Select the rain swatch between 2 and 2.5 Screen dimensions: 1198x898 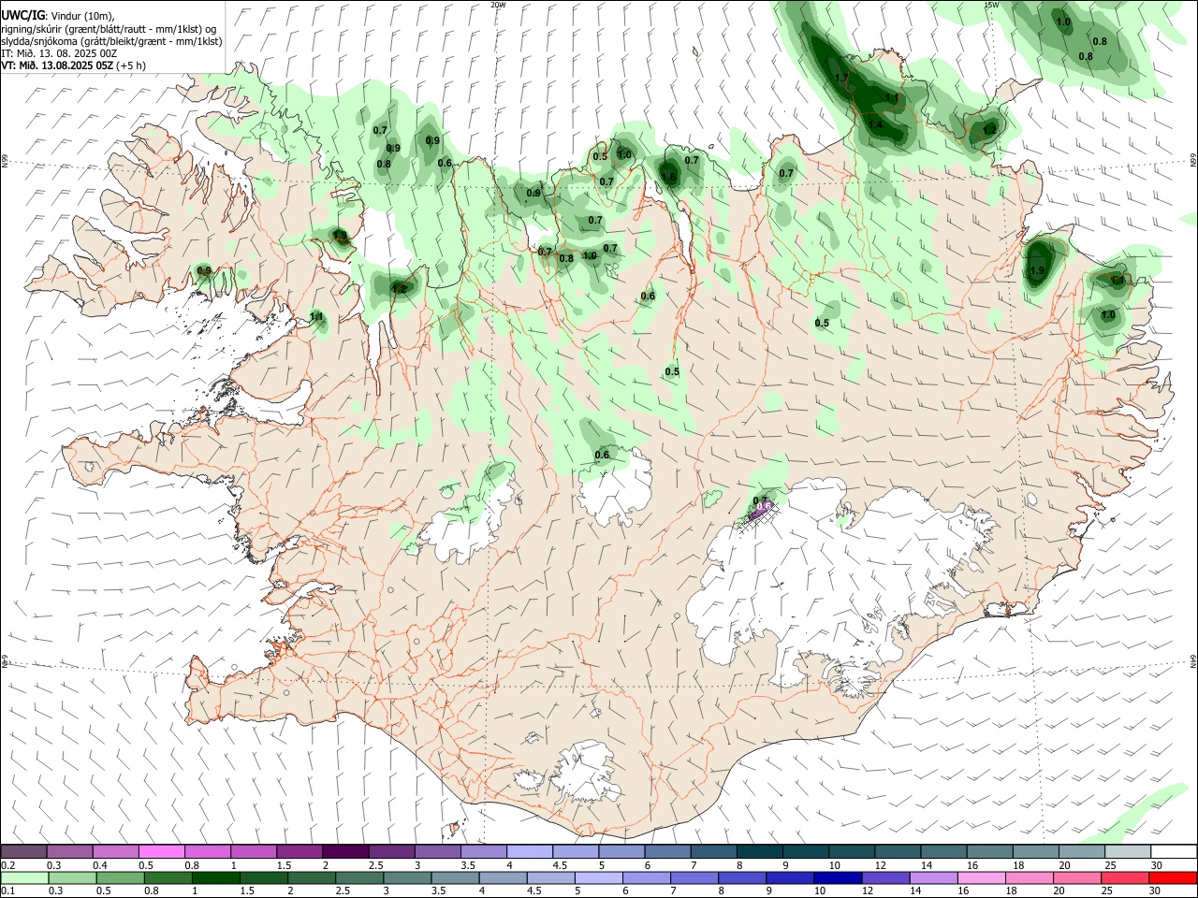tap(311, 877)
